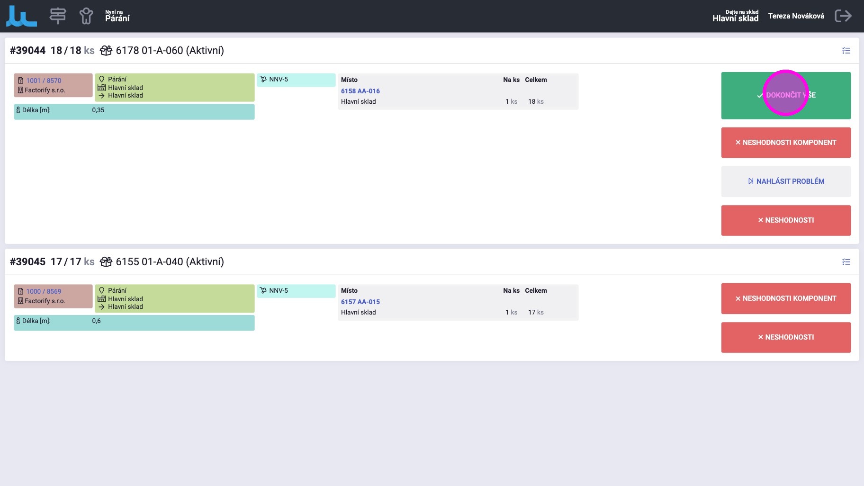Image resolution: width=864 pixels, height=486 pixels.
Task: Click Factorify s.r.o. in order #39044
Action: [x=45, y=90]
